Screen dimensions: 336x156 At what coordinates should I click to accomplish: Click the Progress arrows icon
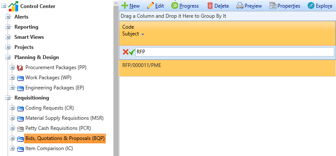175,5
